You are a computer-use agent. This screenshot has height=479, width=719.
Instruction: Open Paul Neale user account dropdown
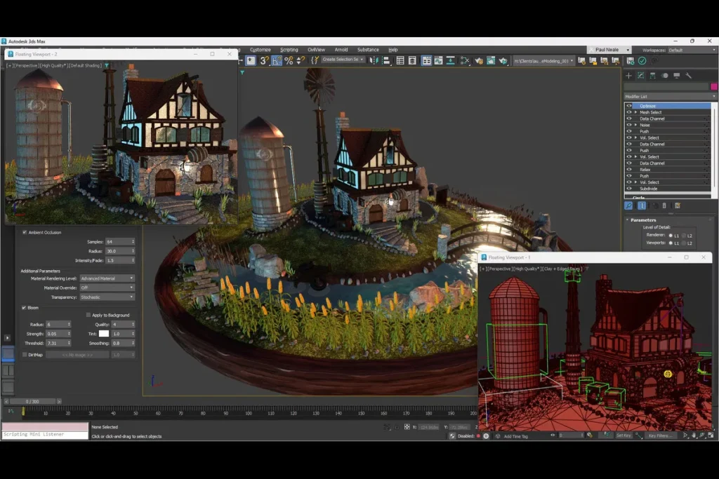coord(610,50)
